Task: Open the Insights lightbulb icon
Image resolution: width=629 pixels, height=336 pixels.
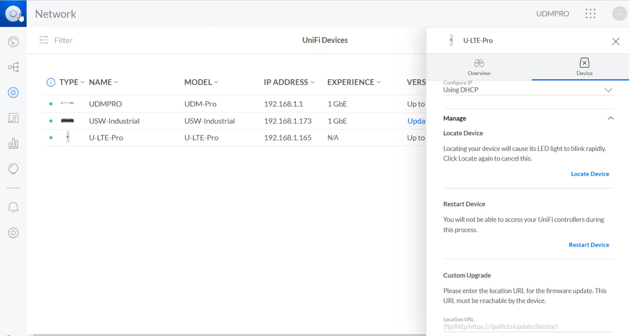Action: [x=13, y=169]
